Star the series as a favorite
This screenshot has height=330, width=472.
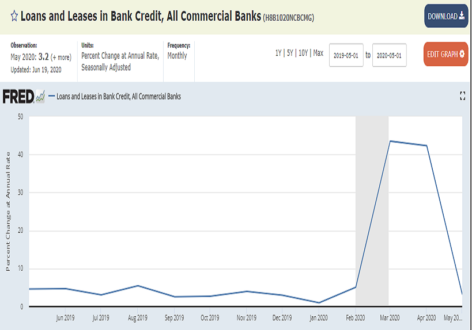click(14, 16)
